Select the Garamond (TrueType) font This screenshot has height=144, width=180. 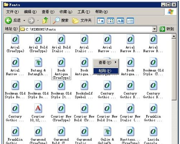(x=38, y=135)
